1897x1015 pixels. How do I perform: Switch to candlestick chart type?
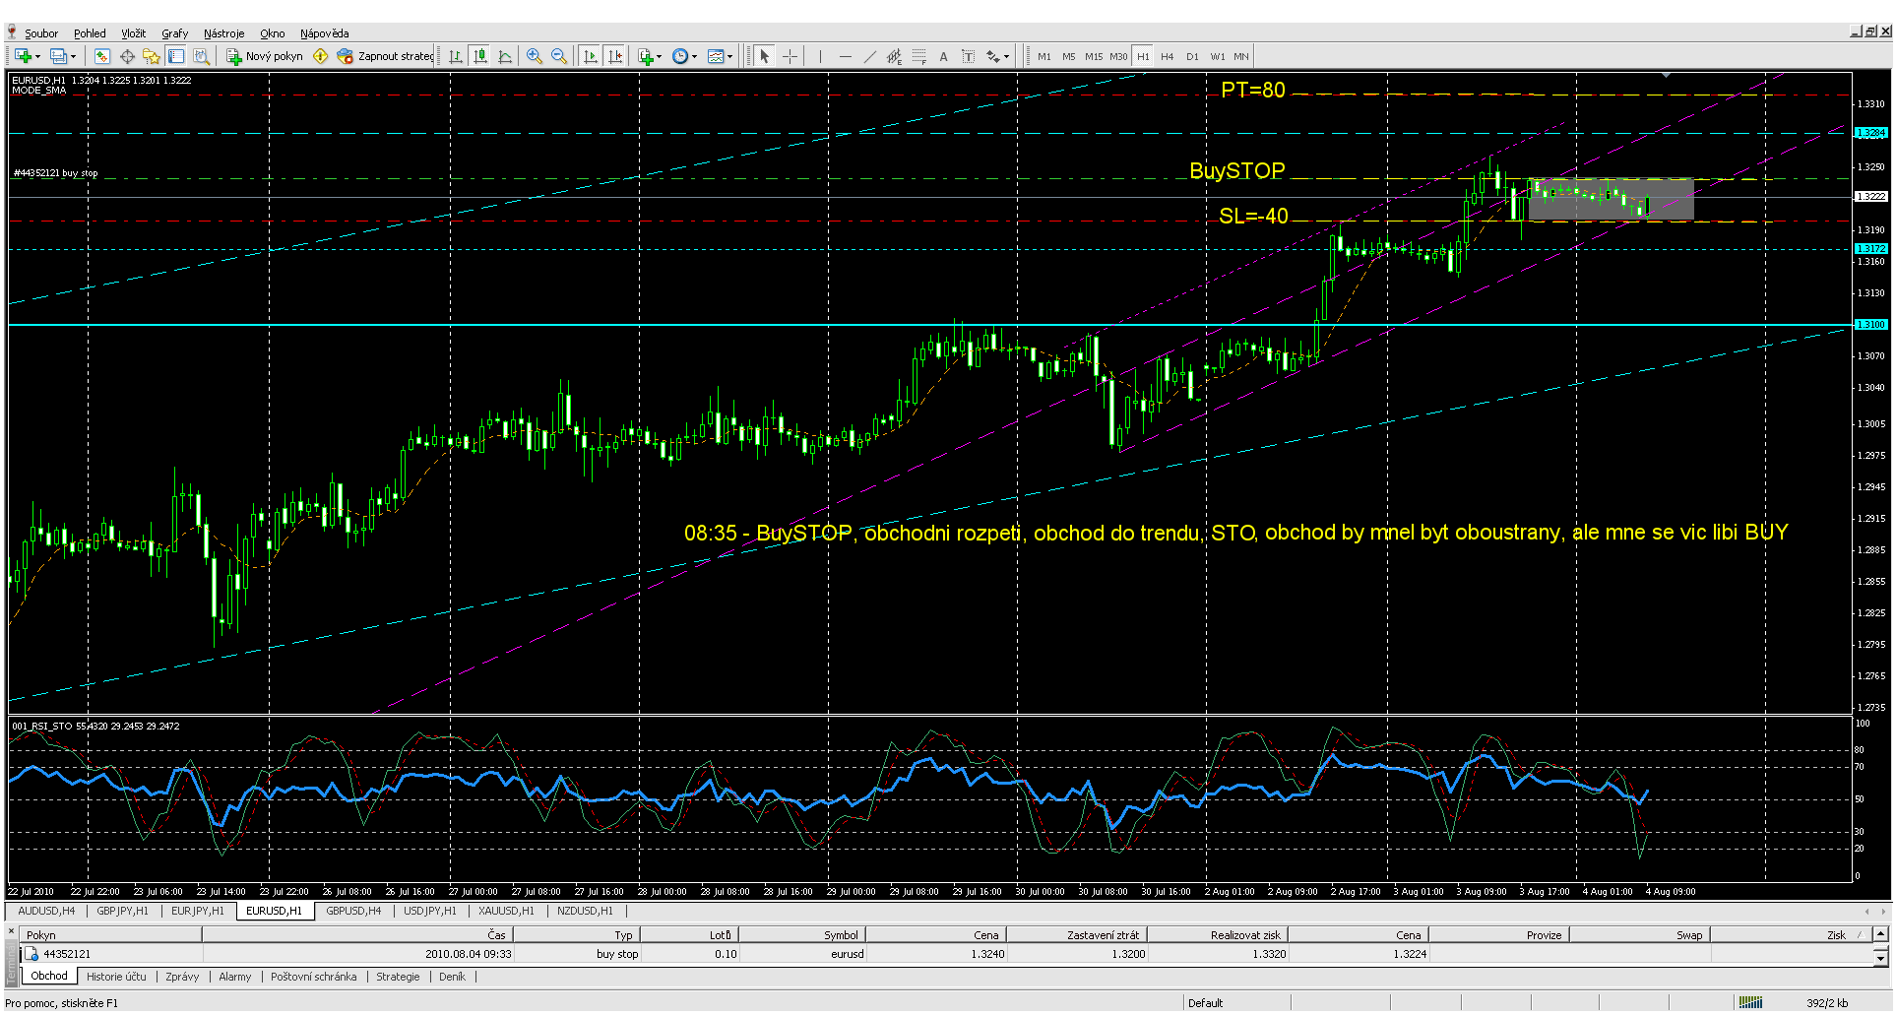[480, 56]
